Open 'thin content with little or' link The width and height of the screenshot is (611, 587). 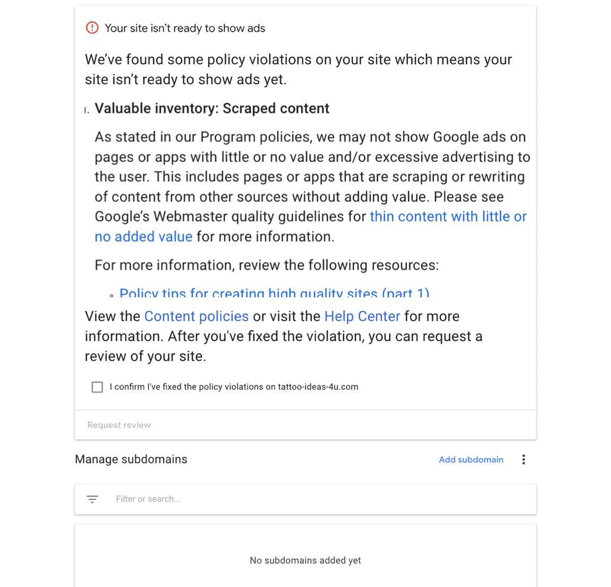(x=448, y=216)
